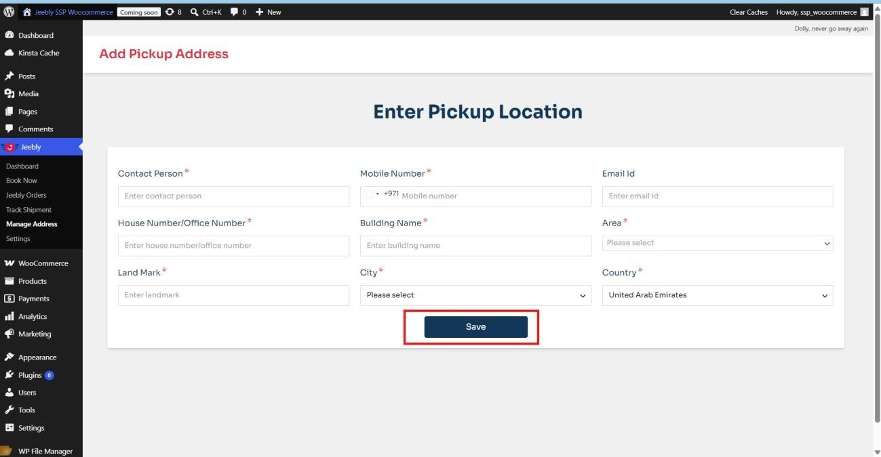Click the Media icon in sidebar
The height and width of the screenshot is (457, 881).
9,94
